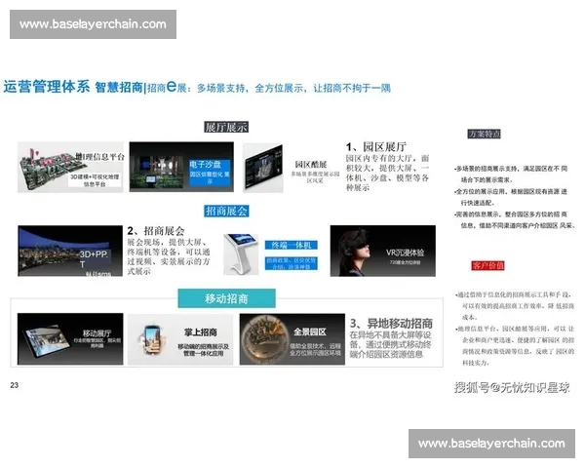Click the 3D city map thumbnail
The width and height of the screenshot is (585, 468).
click(70, 167)
